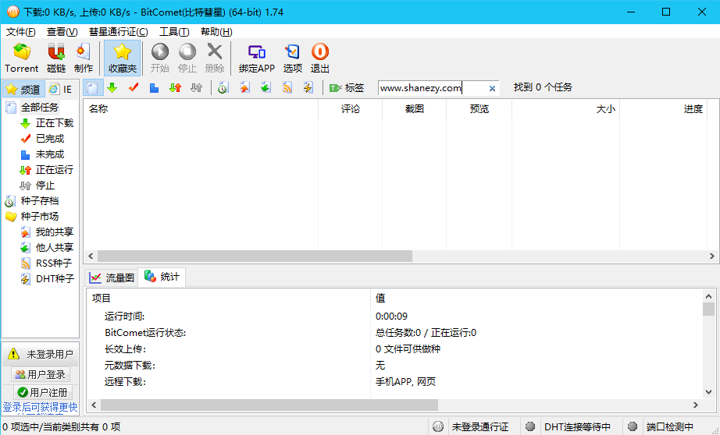Select 正在运行 in the sidebar tree
Viewport: 720px width, 435px height.
(55, 170)
